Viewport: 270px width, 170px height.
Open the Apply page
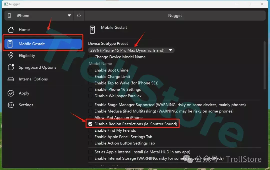pos(43,93)
